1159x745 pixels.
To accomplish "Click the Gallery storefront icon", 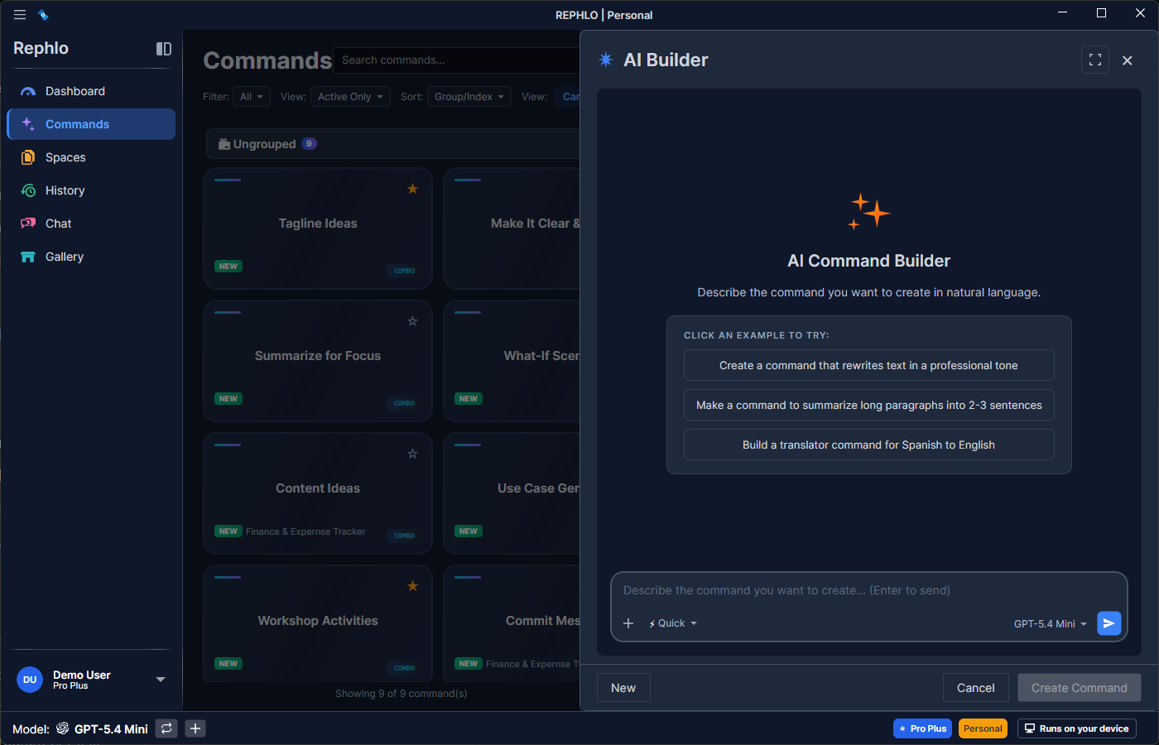I will [28, 257].
